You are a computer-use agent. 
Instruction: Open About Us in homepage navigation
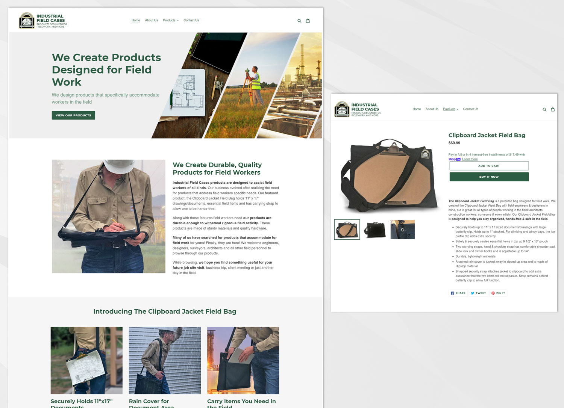click(151, 20)
